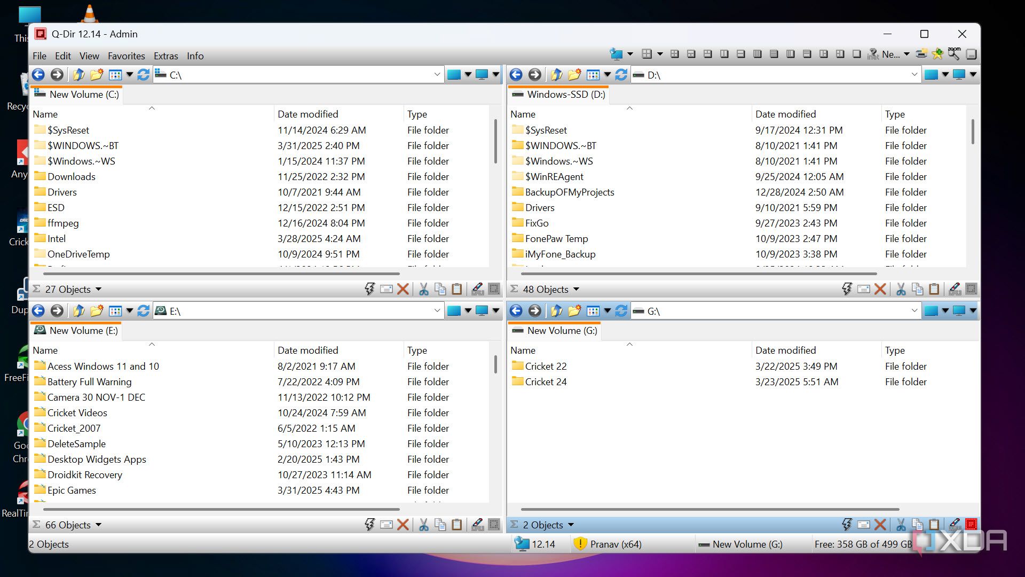Open the zoom magnifier tool in the top toolbar

pyautogui.click(x=954, y=54)
